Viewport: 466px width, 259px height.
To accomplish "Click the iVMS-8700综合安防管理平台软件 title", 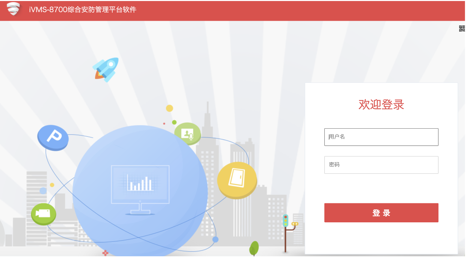I will 83,10.
